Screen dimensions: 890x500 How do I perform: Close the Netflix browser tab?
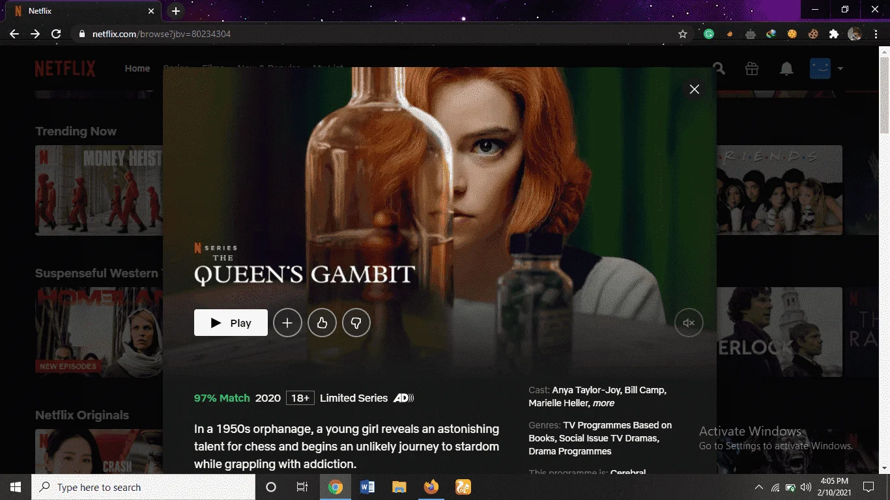click(151, 11)
